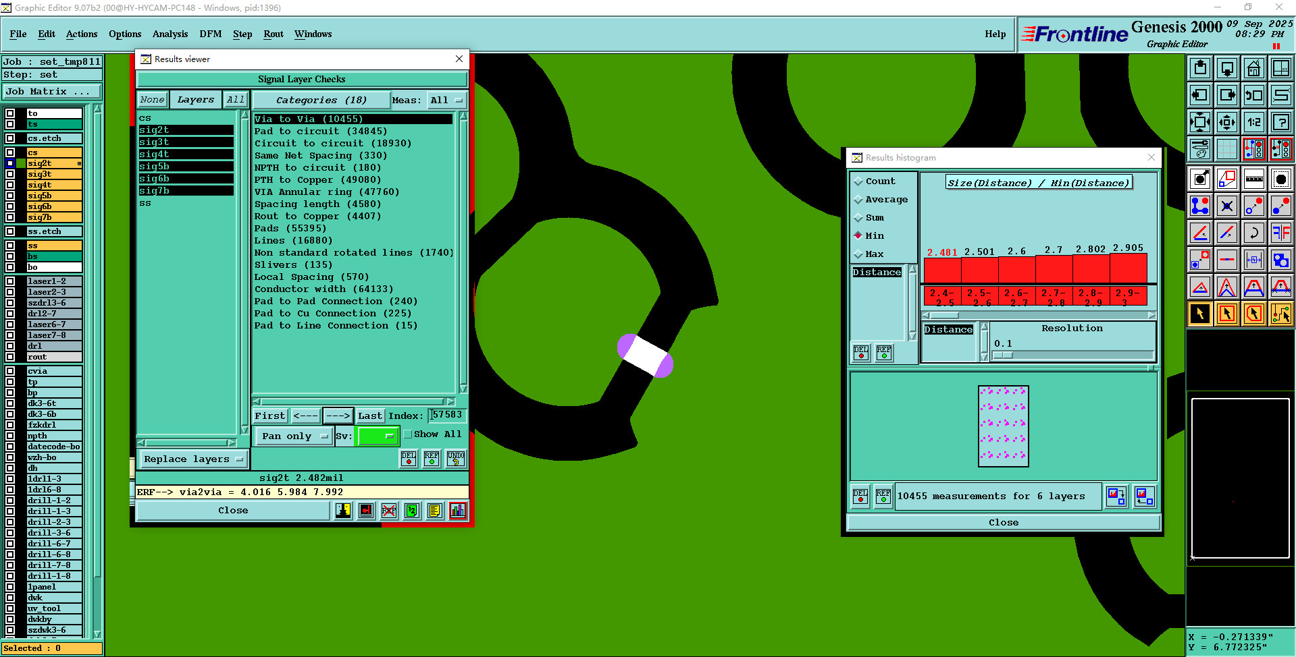Open the Sv green color dropdown
This screenshot has height=657, width=1296.
378,436
